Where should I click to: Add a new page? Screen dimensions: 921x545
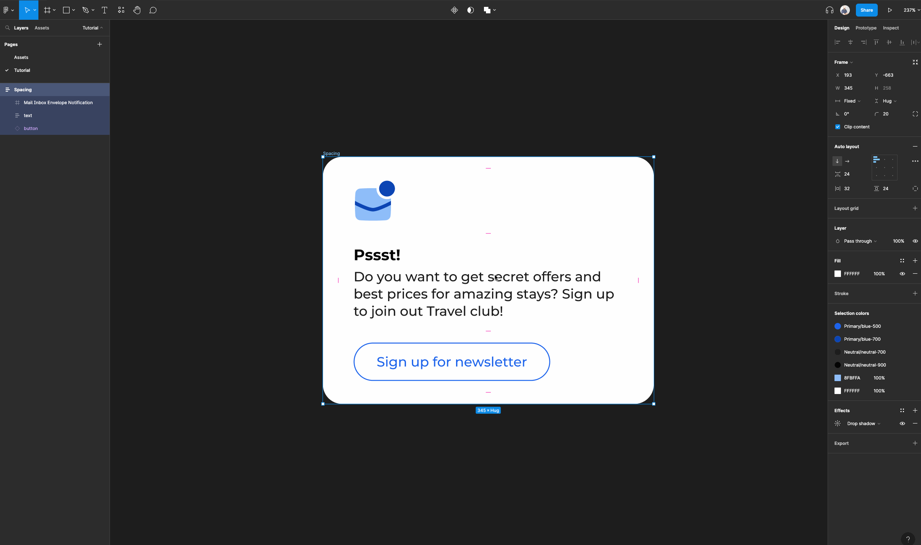(99, 44)
